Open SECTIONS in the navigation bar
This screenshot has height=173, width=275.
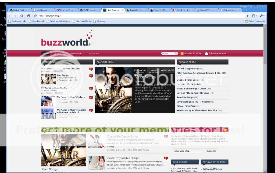[x=94, y=54]
